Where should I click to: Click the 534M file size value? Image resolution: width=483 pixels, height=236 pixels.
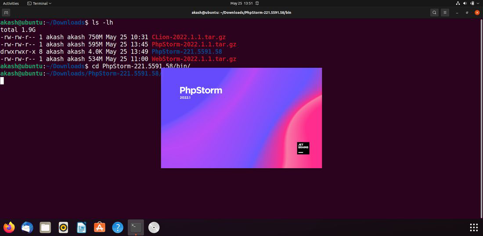[x=95, y=59]
